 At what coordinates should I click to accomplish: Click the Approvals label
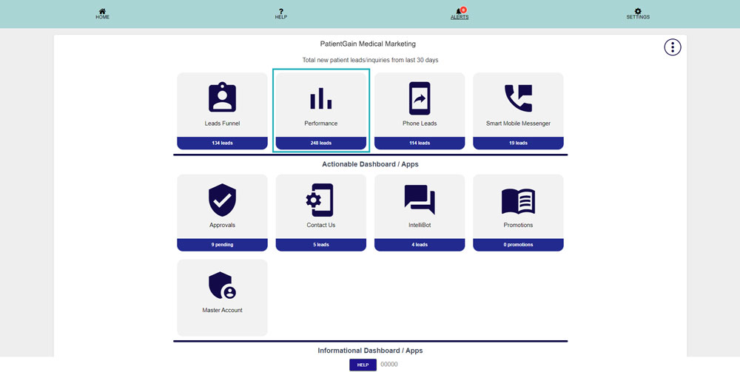click(222, 226)
